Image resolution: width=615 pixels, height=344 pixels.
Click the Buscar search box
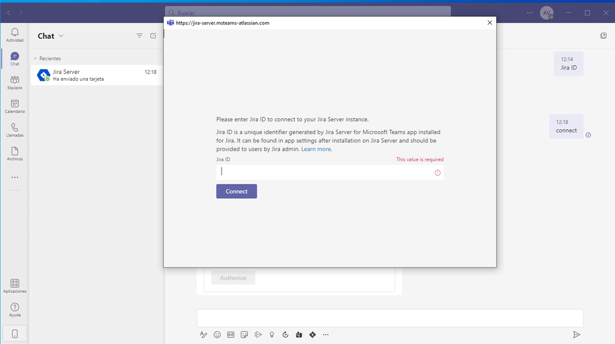308,12
